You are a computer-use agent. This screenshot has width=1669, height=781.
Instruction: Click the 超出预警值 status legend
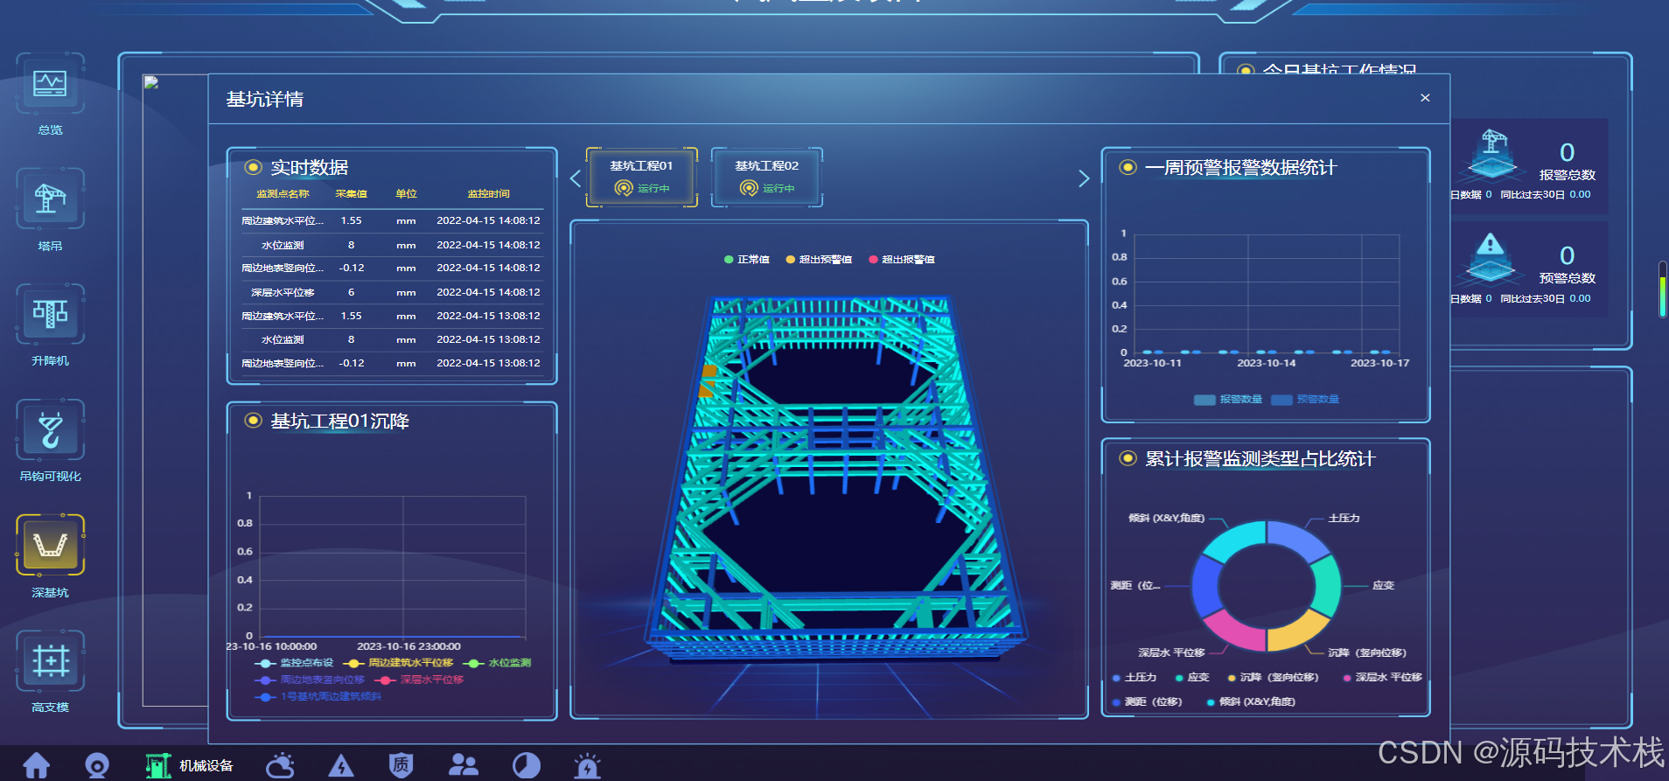point(819,260)
